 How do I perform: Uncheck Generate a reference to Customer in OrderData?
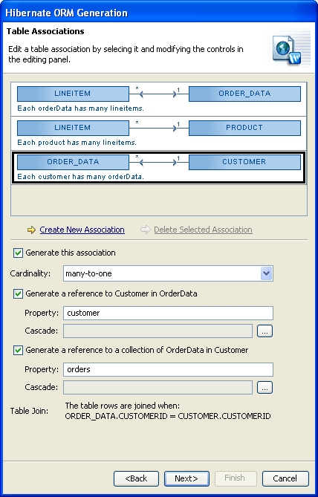pos(18,294)
